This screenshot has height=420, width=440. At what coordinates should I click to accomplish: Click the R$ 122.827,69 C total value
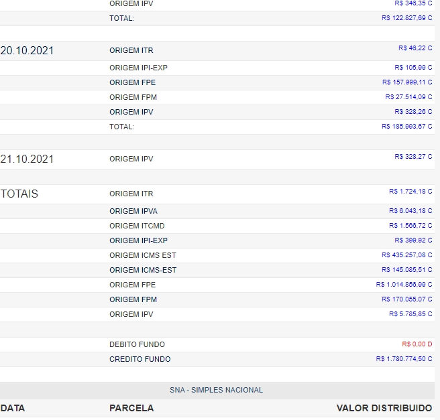406,18
